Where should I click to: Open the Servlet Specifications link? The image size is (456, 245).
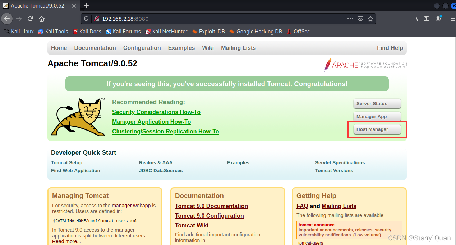pyautogui.click(x=340, y=163)
